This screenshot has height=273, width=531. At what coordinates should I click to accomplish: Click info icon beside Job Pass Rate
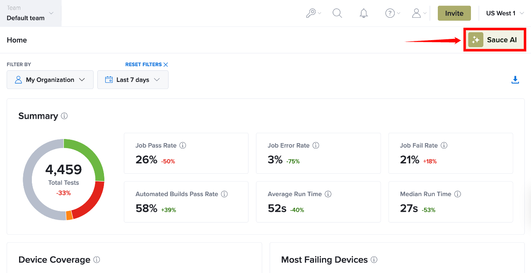click(x=183, y=146)
